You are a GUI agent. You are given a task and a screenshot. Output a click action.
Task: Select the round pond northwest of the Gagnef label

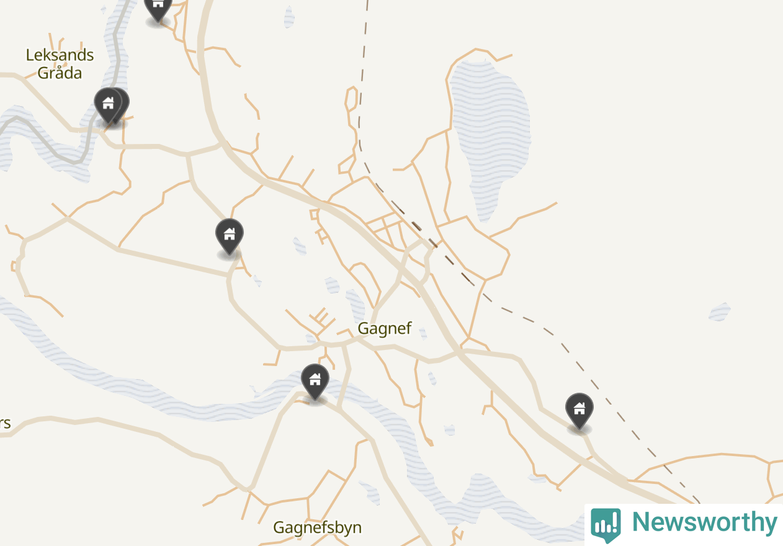pyautogui.click(x=332, y=285)
